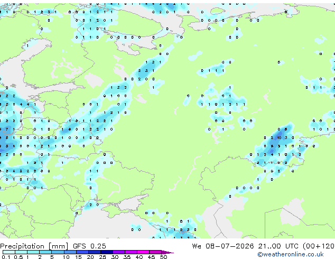Select the 15–20 mm legend color box
The width and height of the screenshot is (335, 259).
pyautogui.click(x=82, y=252)
